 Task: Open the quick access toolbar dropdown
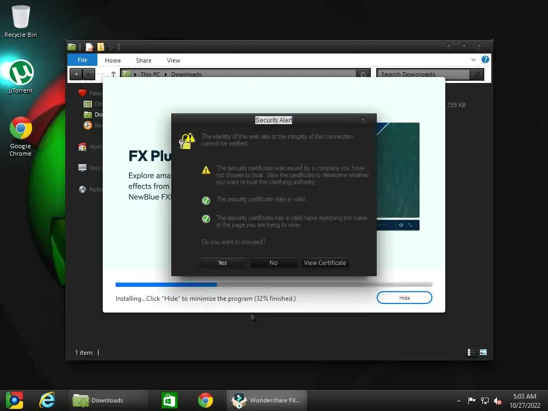(x=111, y=47)
